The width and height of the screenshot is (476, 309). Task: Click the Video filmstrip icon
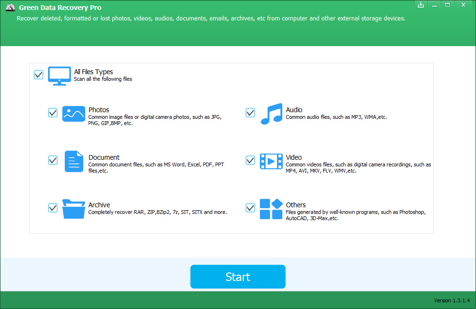271,161
